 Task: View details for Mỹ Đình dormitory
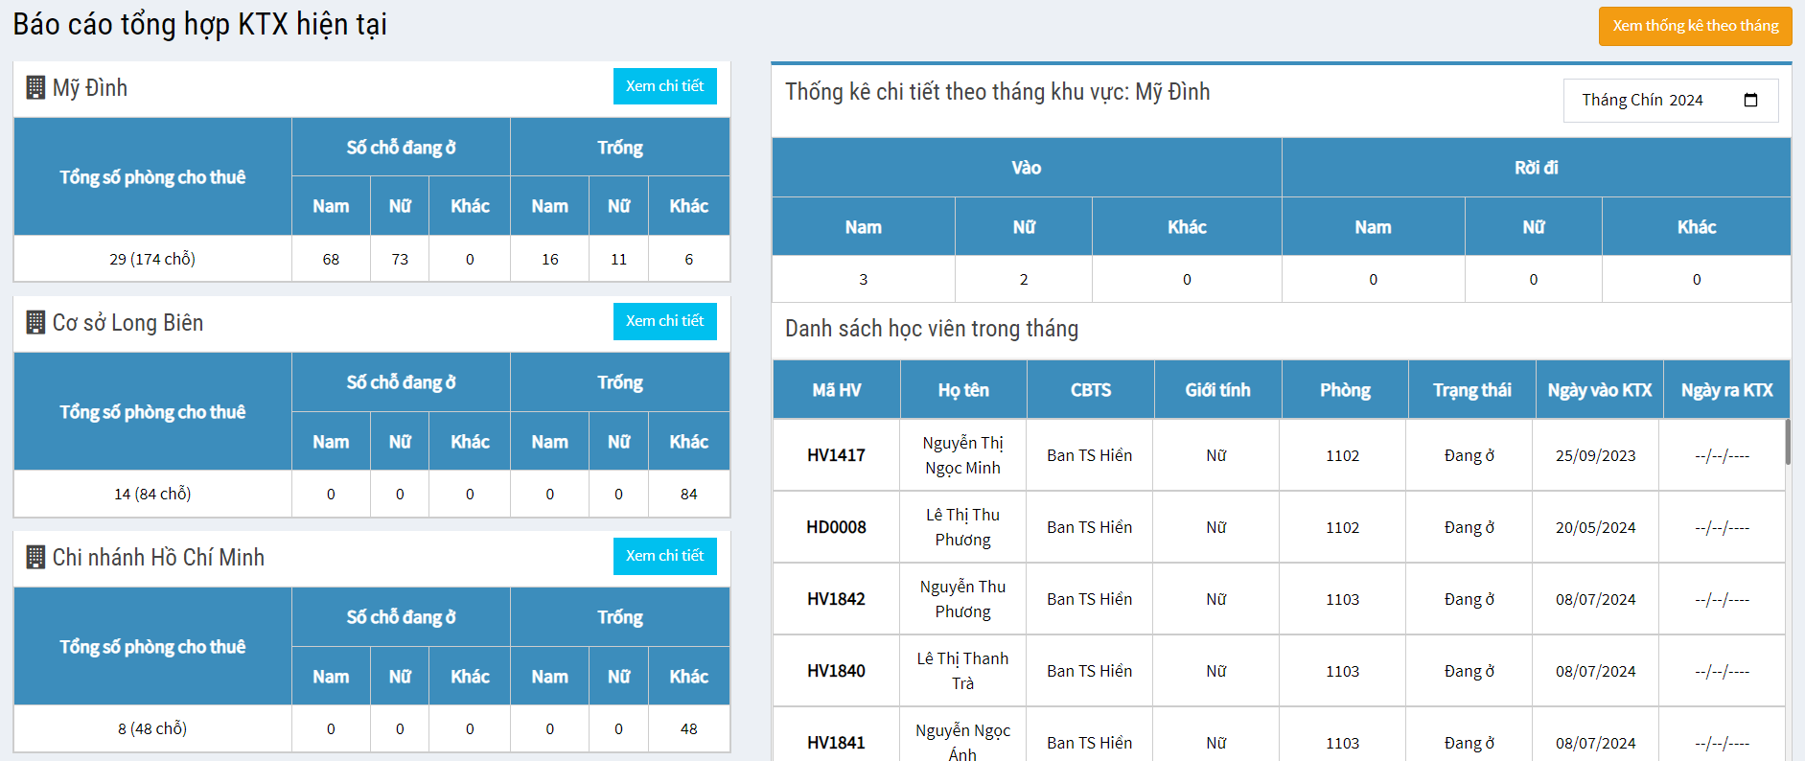[x=664, y=86]
